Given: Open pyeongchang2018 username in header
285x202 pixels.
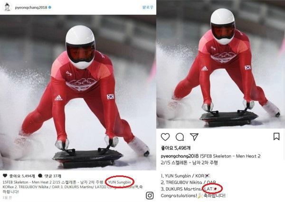Looking at the screenshot, I should pos(31,8).
